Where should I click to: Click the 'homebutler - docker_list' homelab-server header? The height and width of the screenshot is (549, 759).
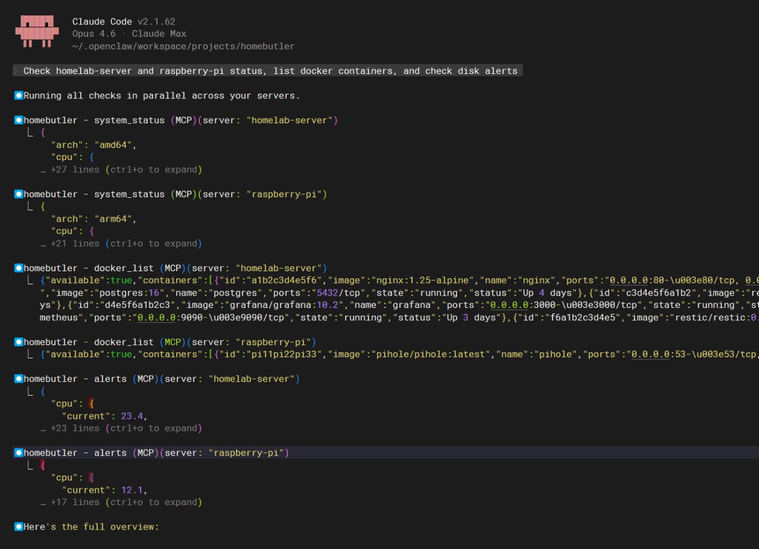click(x=176, y=268)
